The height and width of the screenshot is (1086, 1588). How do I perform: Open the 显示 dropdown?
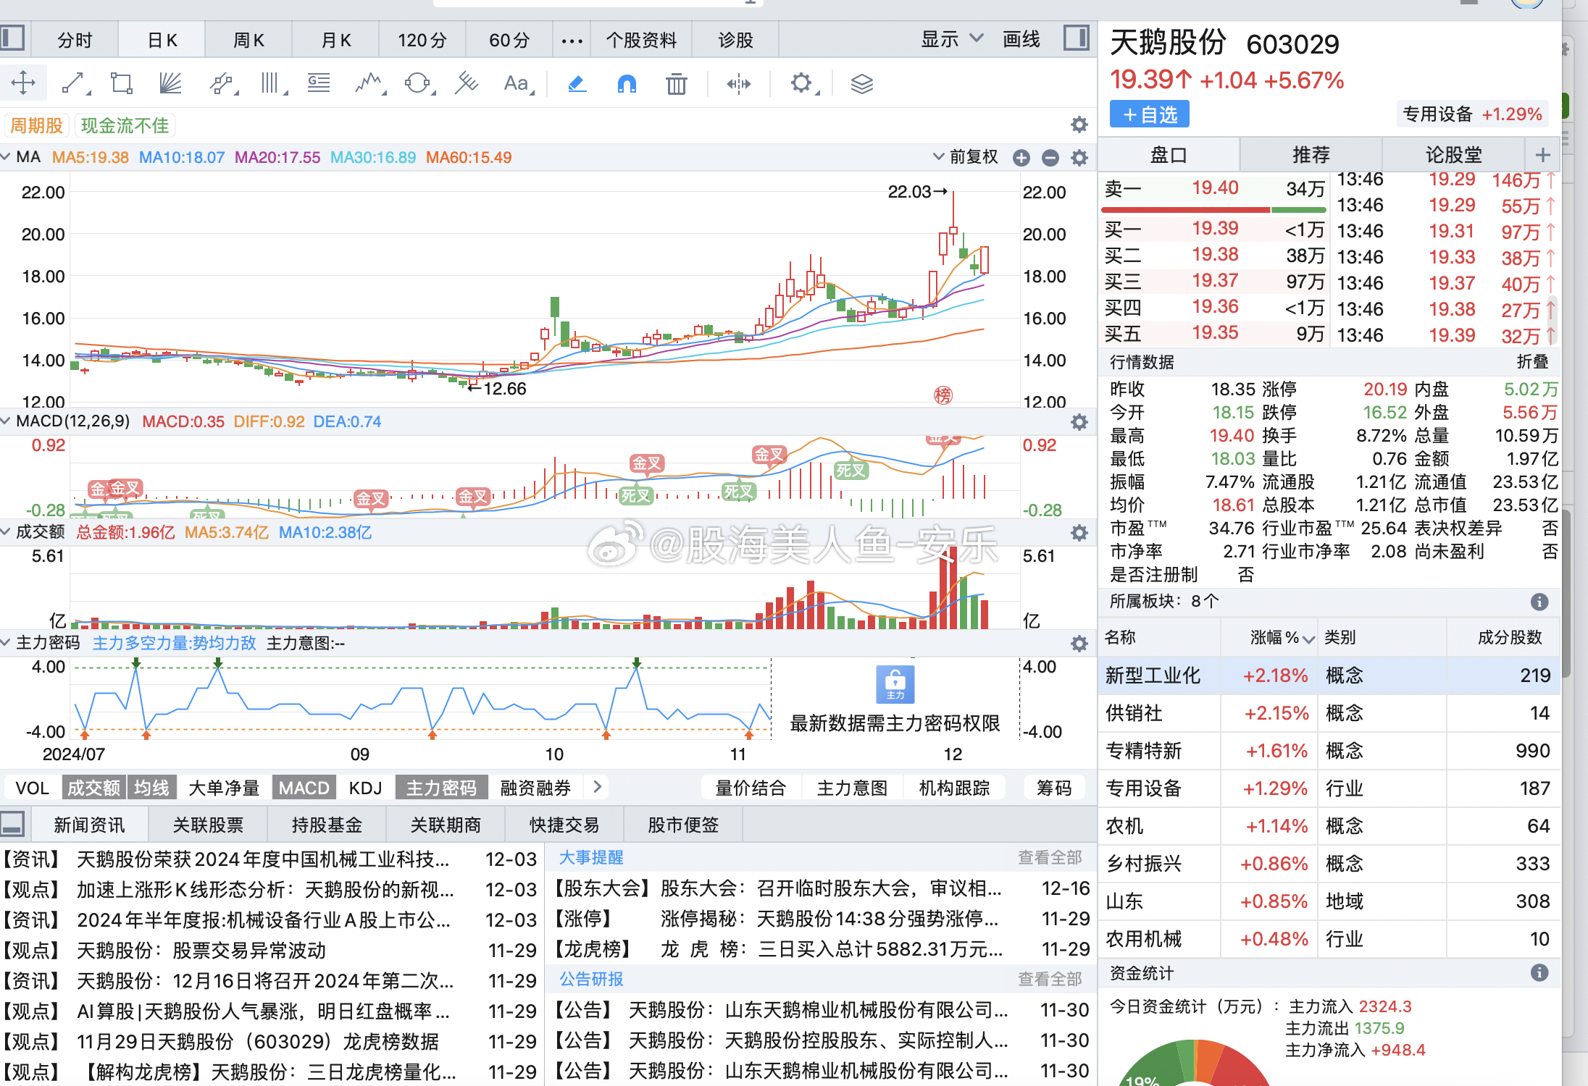[949, 39]
